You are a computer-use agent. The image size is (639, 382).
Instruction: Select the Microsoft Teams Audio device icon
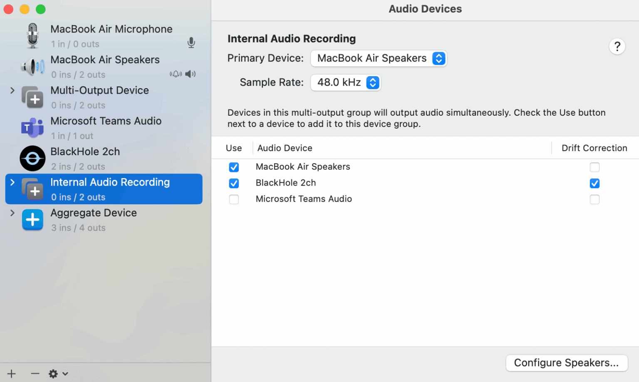click(x=32, y=128)
